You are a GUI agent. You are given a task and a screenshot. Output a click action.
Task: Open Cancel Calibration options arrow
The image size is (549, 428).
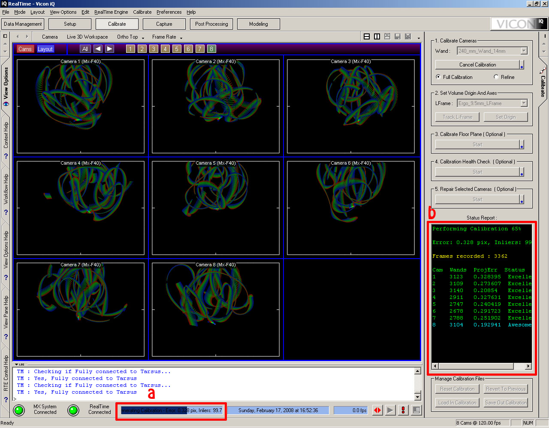tap(522, 65)
